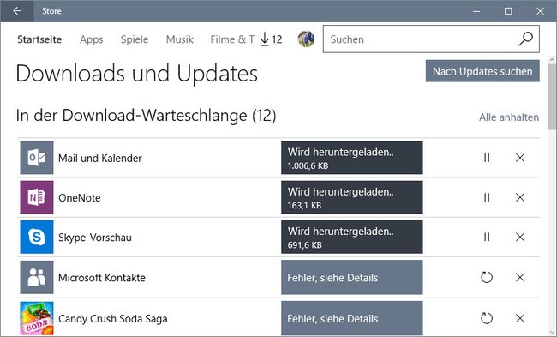
Task: Open the downloads indicator showing 12
Action: tap(271, 39)
